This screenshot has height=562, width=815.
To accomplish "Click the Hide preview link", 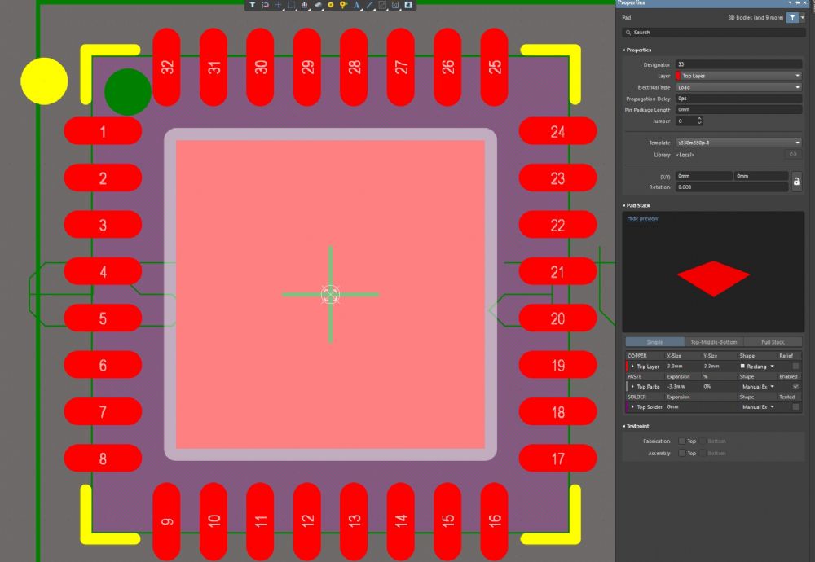I will pyautogui.click(x=642, y=218).
